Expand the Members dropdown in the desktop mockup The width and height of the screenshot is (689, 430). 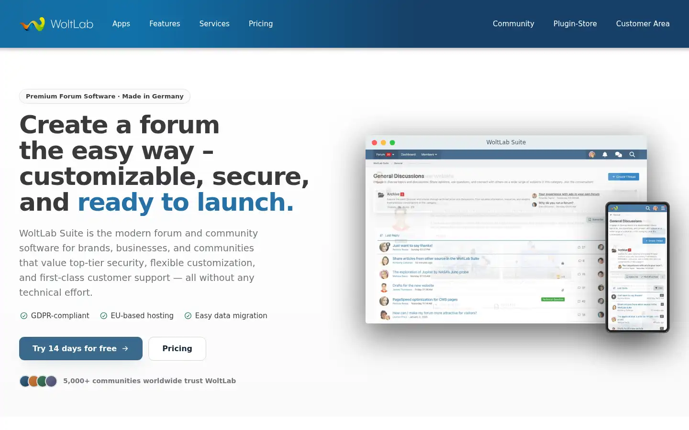pyautogui.click(x=429, y=154)
